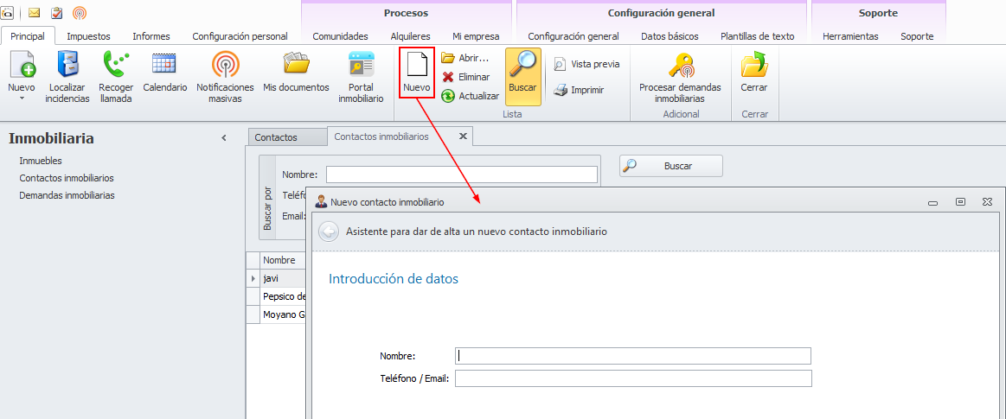
Task: Select Contactos inmobiliarios in side panel
Action: (x=67, y=178)
